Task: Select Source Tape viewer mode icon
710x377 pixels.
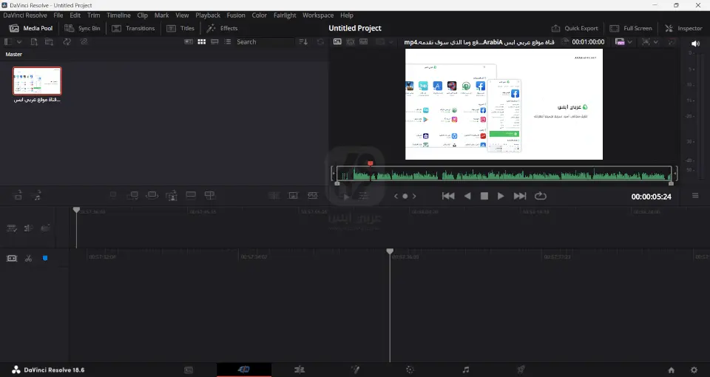Action: [351, 41]
